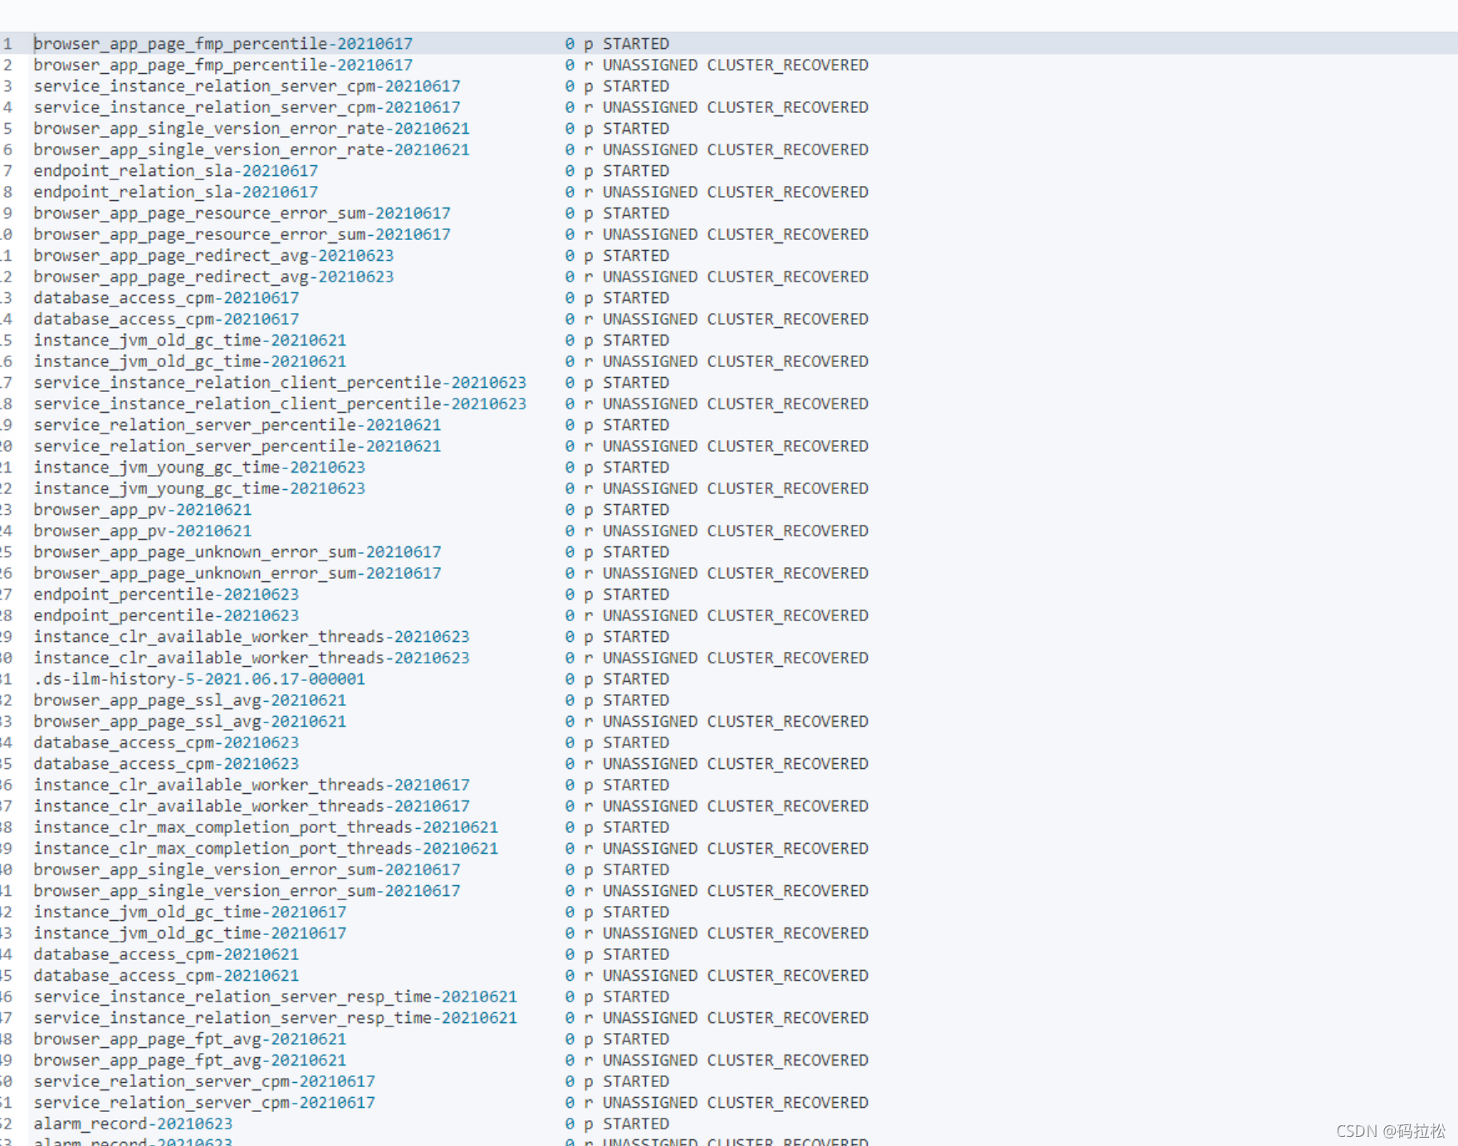Select browser_app_page_resource_error_sum-20210617 on the STARTED row
Image resolution: width=1458 pixels, height=1146 pixels.
242,213
